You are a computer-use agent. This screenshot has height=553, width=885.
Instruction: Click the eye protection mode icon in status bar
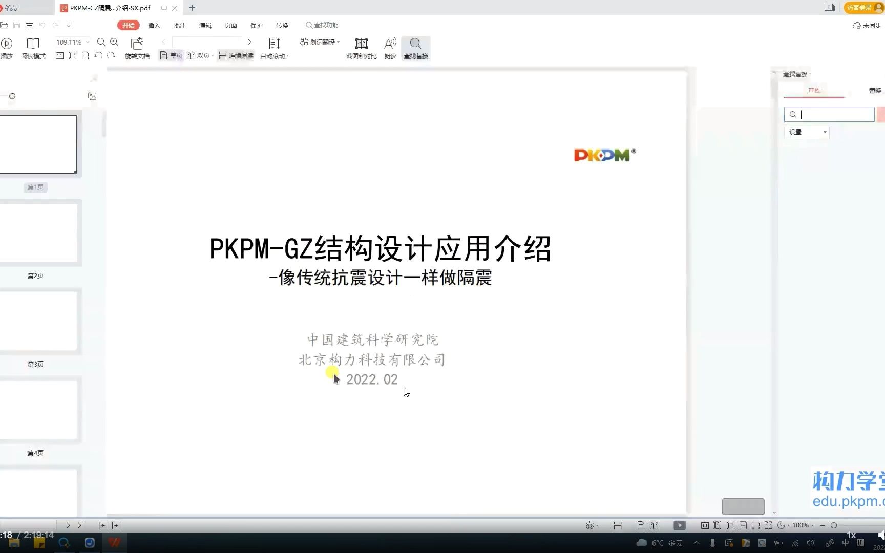tap(589, 526)
